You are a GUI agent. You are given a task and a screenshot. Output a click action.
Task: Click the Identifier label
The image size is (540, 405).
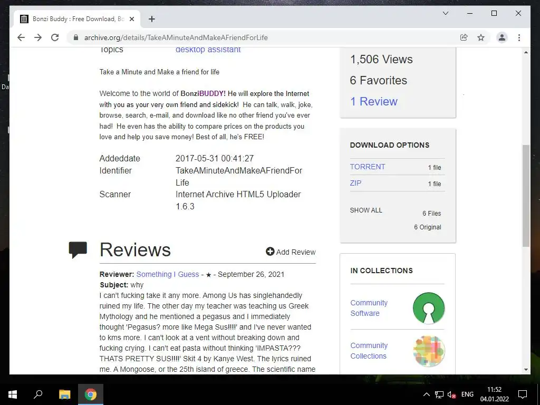point(115,170)
